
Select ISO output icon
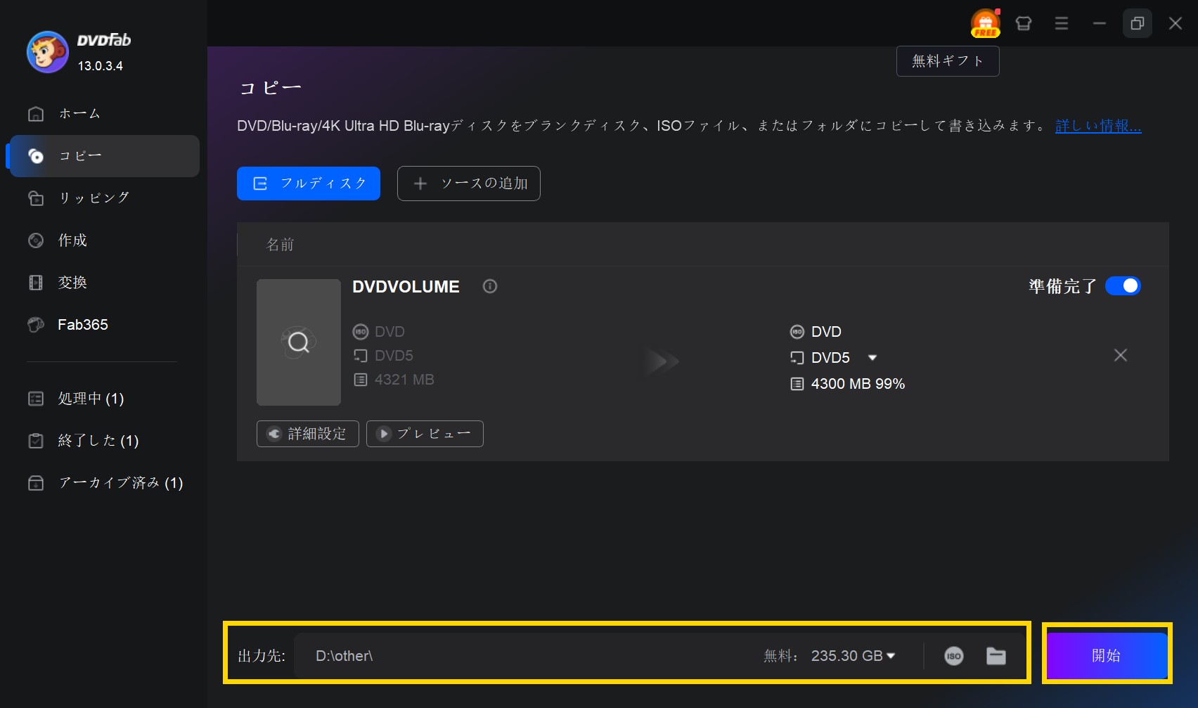point(954,656)
